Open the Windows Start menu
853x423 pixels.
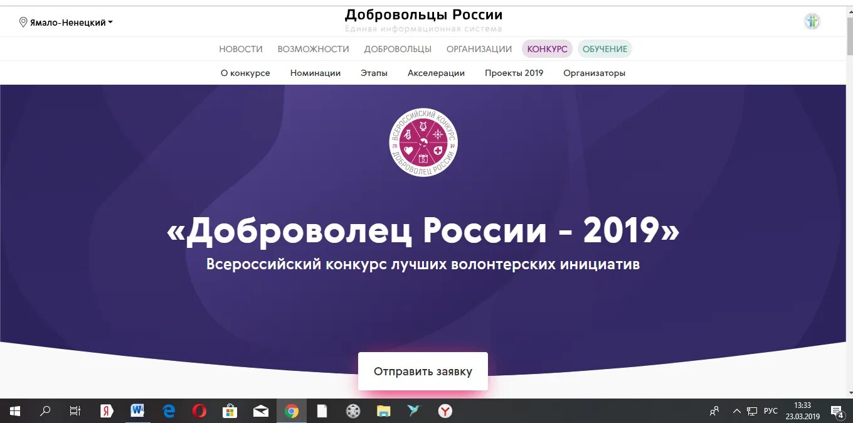[15, 411]
